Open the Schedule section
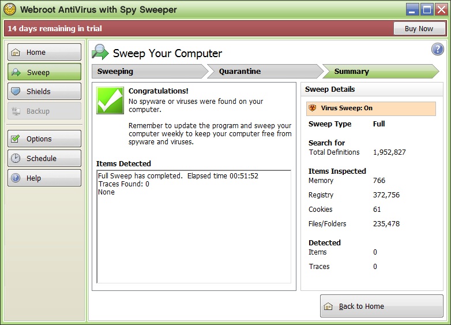451x325 pixels. pos(44,158)
